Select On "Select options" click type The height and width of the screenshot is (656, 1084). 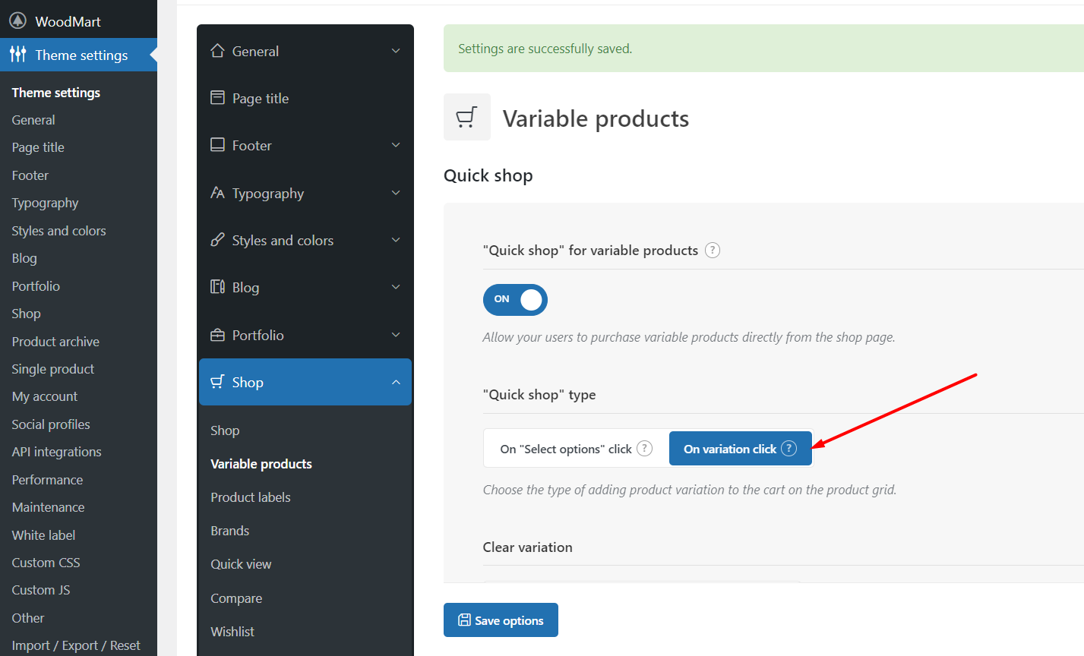pyautogui.click(x=577, y=449)
